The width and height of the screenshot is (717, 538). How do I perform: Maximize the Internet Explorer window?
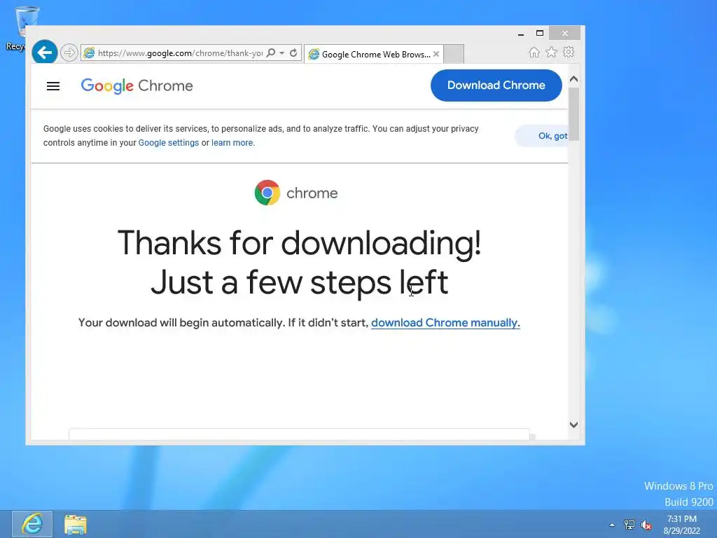point(540,34)
